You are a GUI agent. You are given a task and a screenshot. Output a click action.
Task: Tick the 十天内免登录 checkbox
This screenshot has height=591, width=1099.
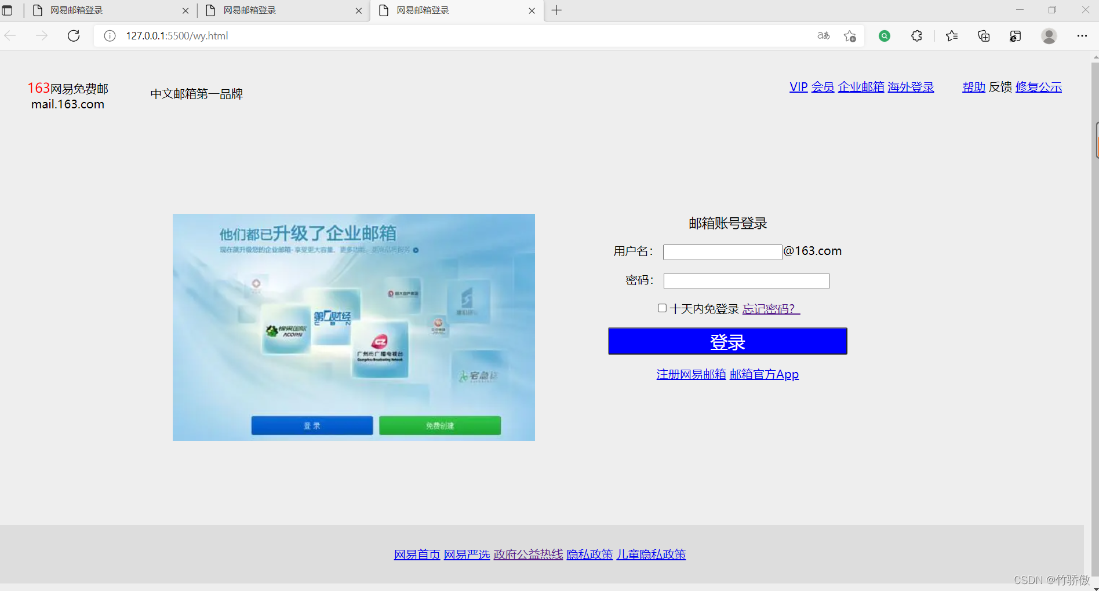(x=662, y=308)
